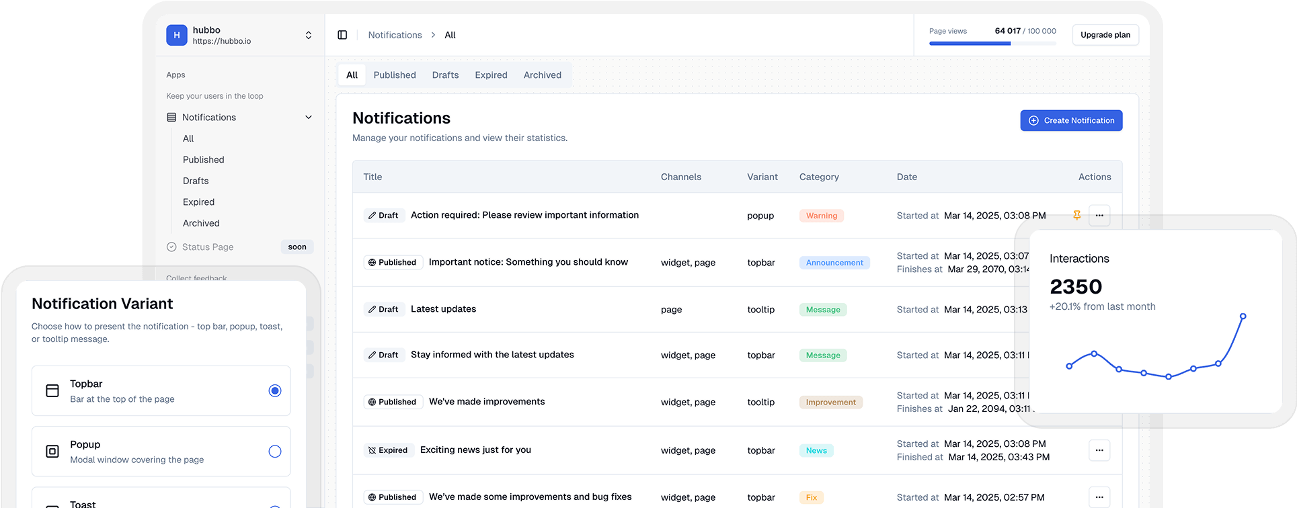Open the hubbo workspace switcher chevrons

pos(309,35)
